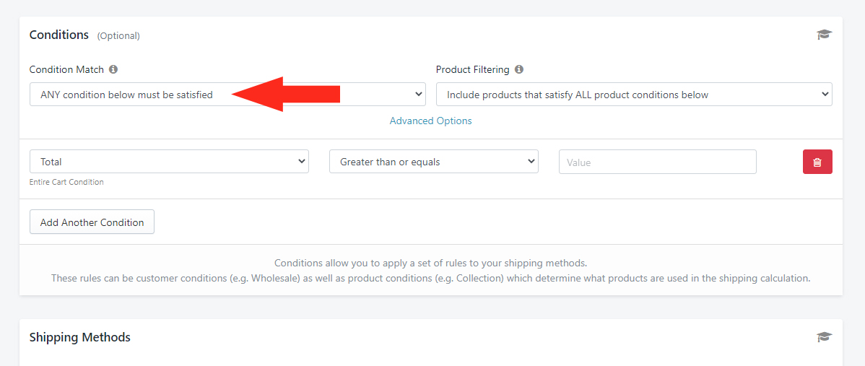This screenshot has width=865, height=366.
Task: Click the chevron of the Total select box
Action: pos(301,162)
